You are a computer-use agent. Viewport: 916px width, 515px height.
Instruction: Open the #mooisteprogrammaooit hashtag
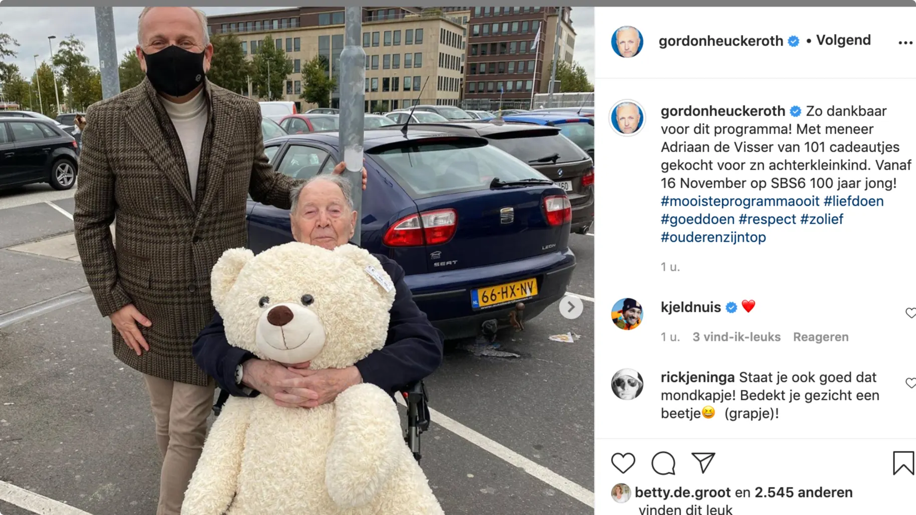point(740,201)
